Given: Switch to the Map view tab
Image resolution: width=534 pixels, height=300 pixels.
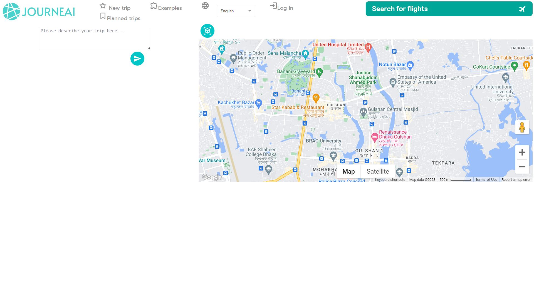Looking at the screenshot, I should point(348,171).
